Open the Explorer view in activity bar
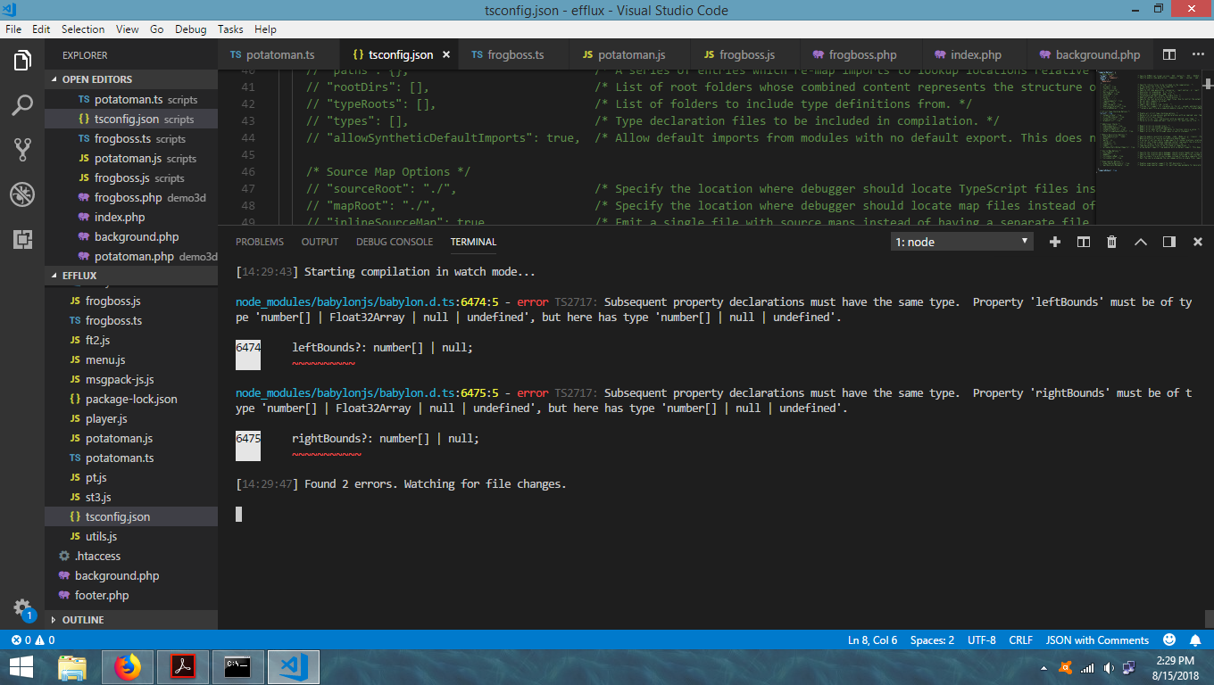The width and height of the screenshot is (1214, 685). point(22,61)
